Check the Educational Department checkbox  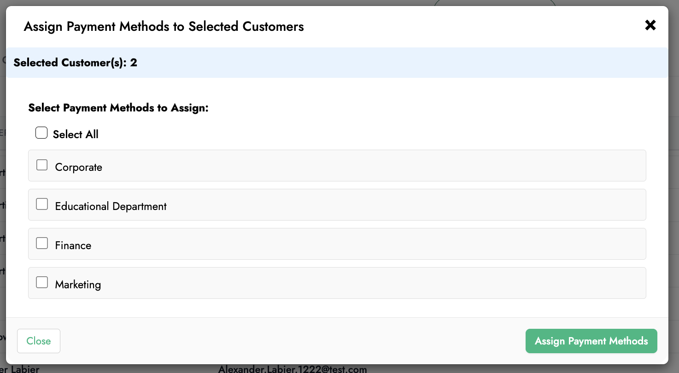[42, 204]
